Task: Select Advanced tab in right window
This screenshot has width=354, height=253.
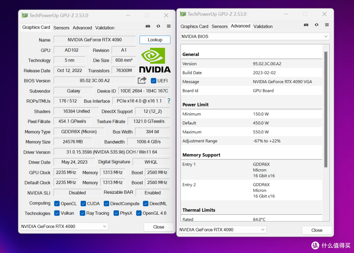Action: point(241,26)
